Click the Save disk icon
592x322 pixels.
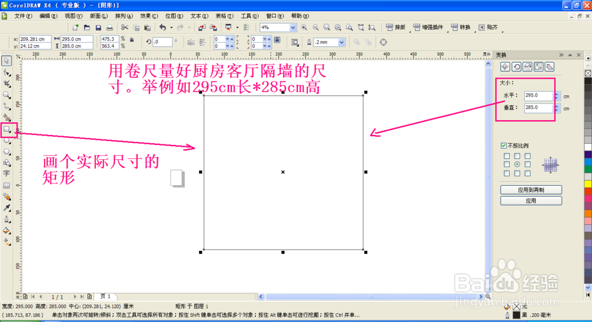[x=98, y=27]
